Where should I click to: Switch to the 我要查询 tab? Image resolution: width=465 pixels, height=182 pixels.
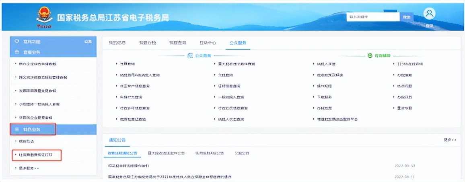[178, 43]
